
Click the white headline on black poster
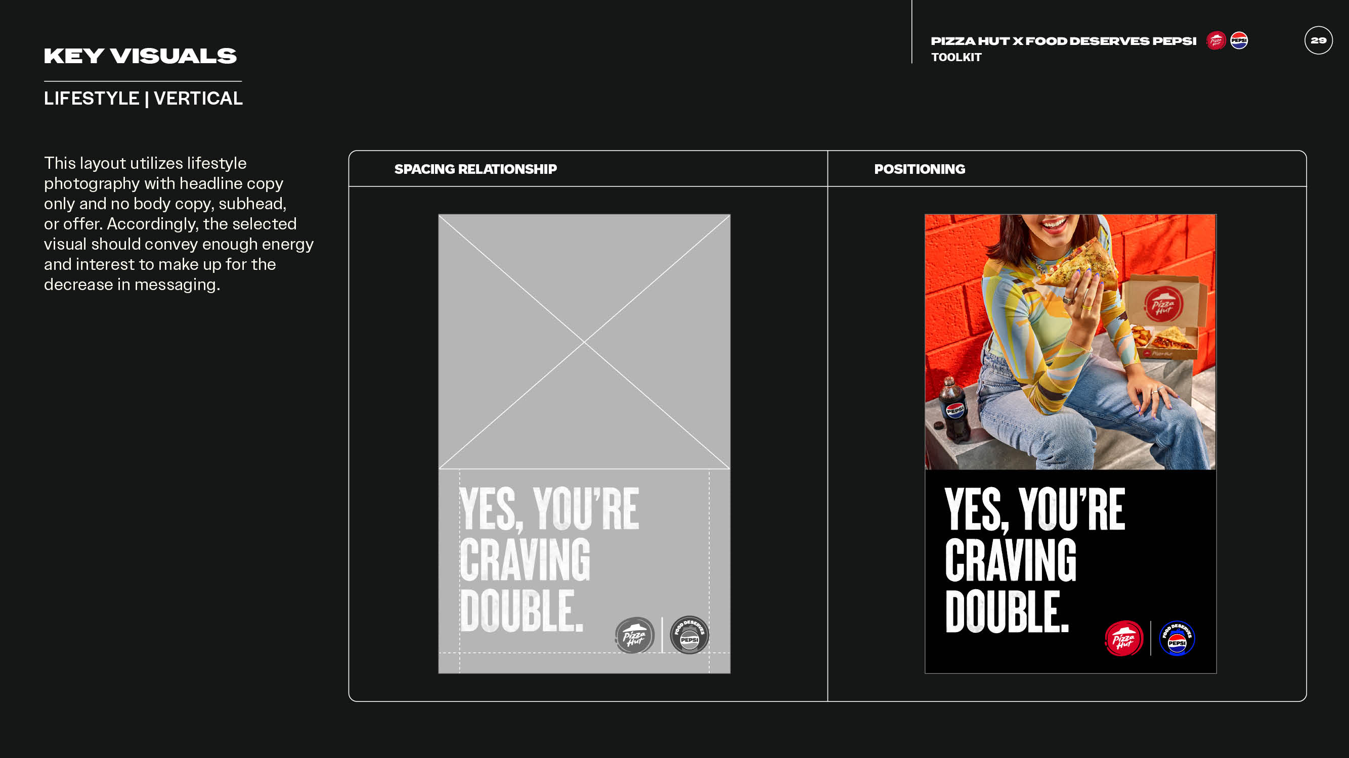coord(1035,560)
